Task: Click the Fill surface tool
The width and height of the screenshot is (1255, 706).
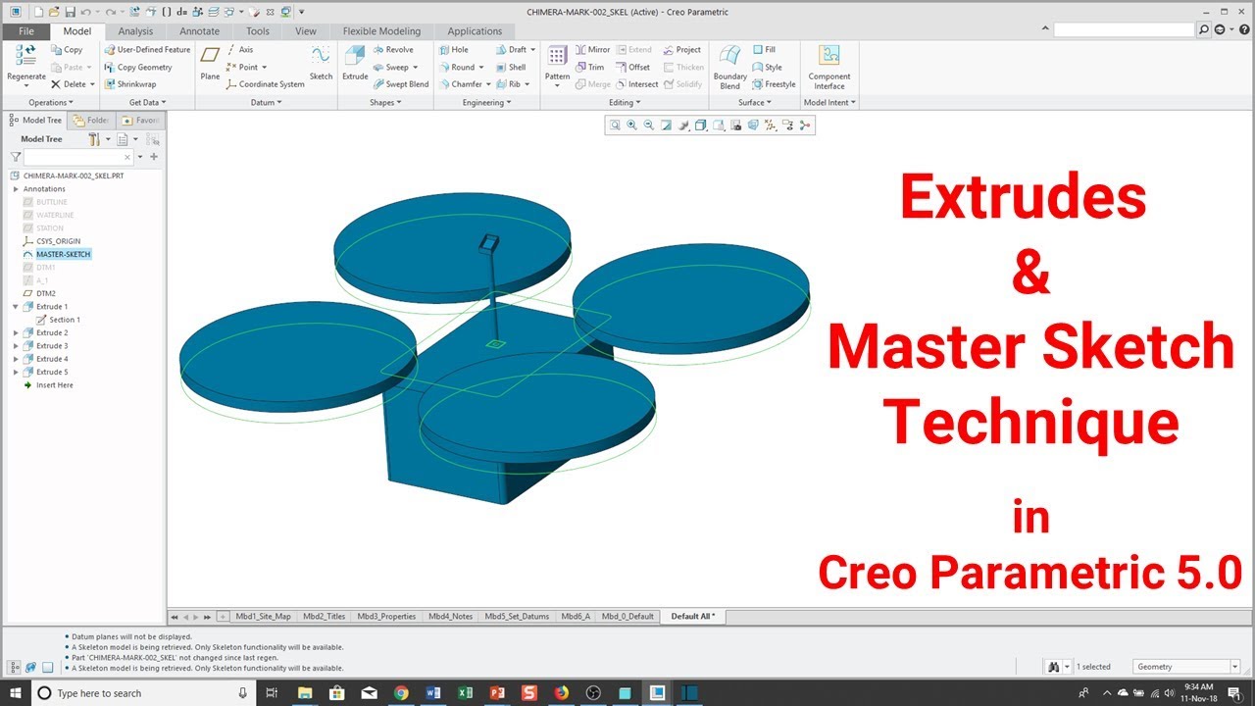Action: [x=764, y=50]
